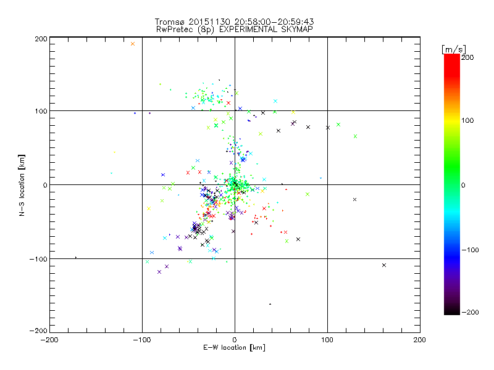Click the colorbar's green band near 0

(x=452, y=184)
